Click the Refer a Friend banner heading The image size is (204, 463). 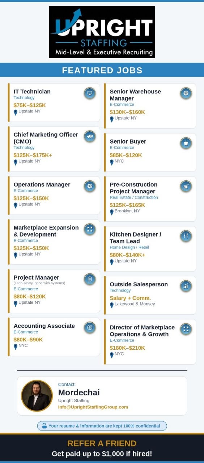pos(102,443)
